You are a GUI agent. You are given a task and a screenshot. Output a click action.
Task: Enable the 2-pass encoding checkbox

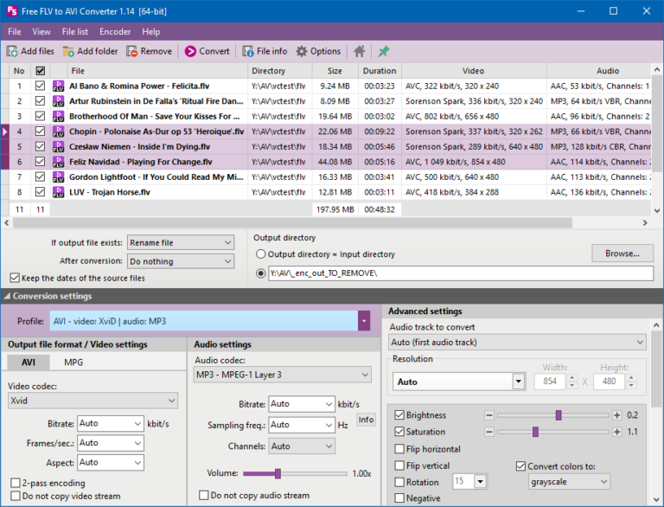pyautogui.click(x=15, y=484)
